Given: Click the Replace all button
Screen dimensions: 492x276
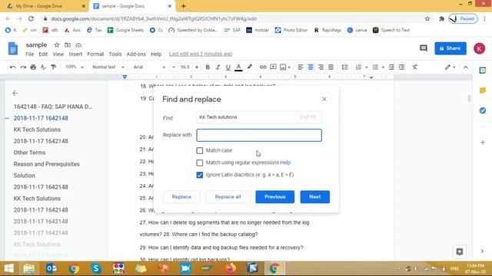Looking at the screenshot, I should [x=228, y=197].
